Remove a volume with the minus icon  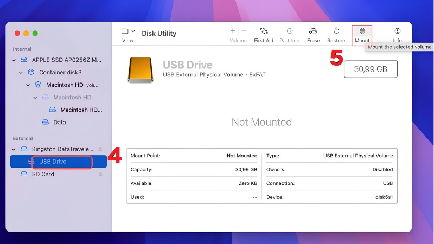[244, 31]
